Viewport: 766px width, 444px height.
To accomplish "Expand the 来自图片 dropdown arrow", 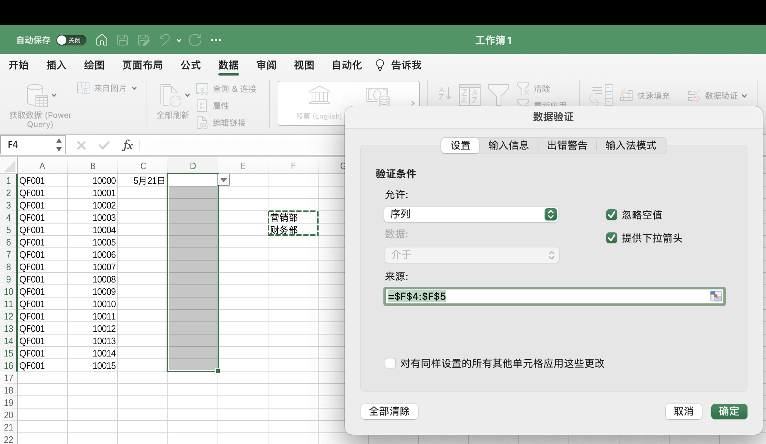I will [134, 88].
